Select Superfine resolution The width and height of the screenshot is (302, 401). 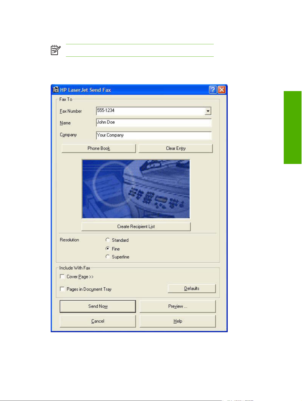coord(108,257)
